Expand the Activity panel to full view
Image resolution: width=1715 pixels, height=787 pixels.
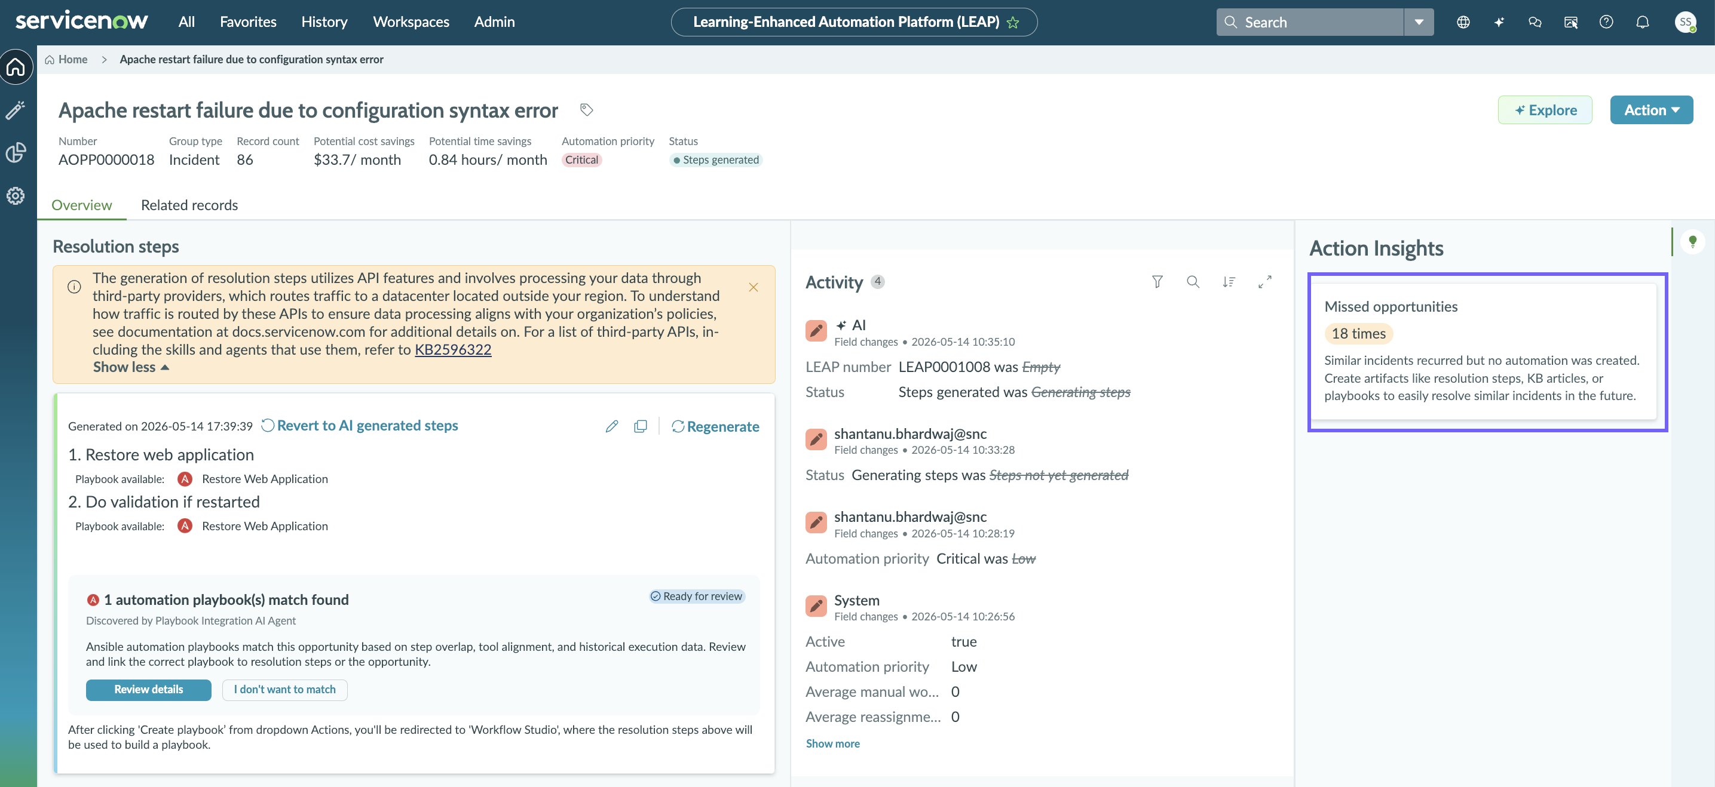[x=1265, y=282]
